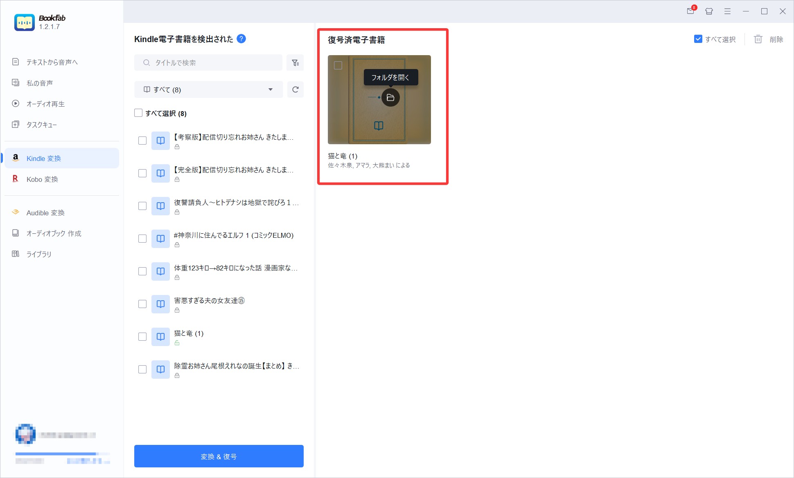Open Kobo 変換 in sidebar
Image resolution: width=794 pixels, height=478 pixels.
tap(42, 179)
